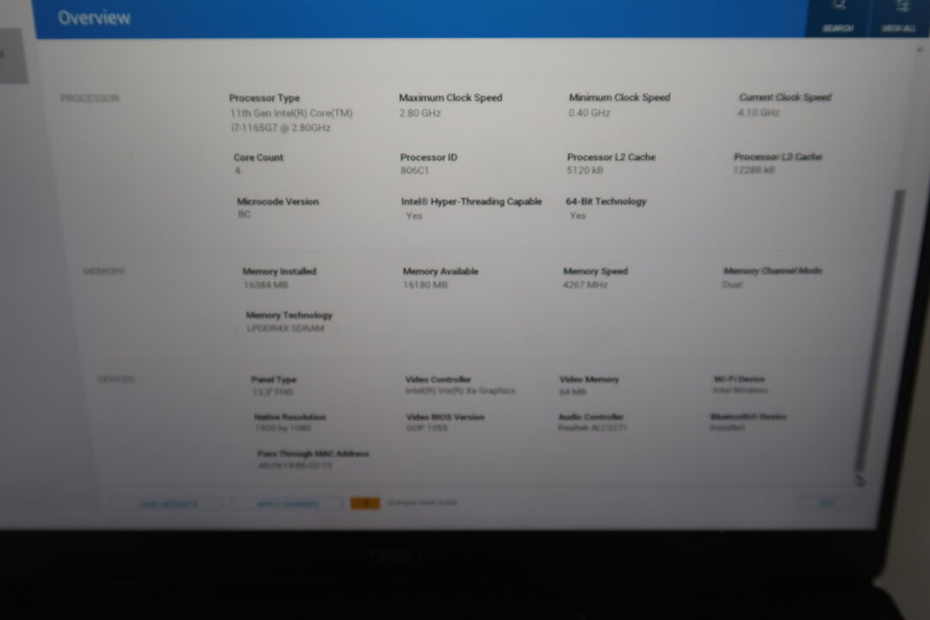The width and height of the screenshot is (930, 620).
Task: Click the Apply Changes button
Action: 287,504
